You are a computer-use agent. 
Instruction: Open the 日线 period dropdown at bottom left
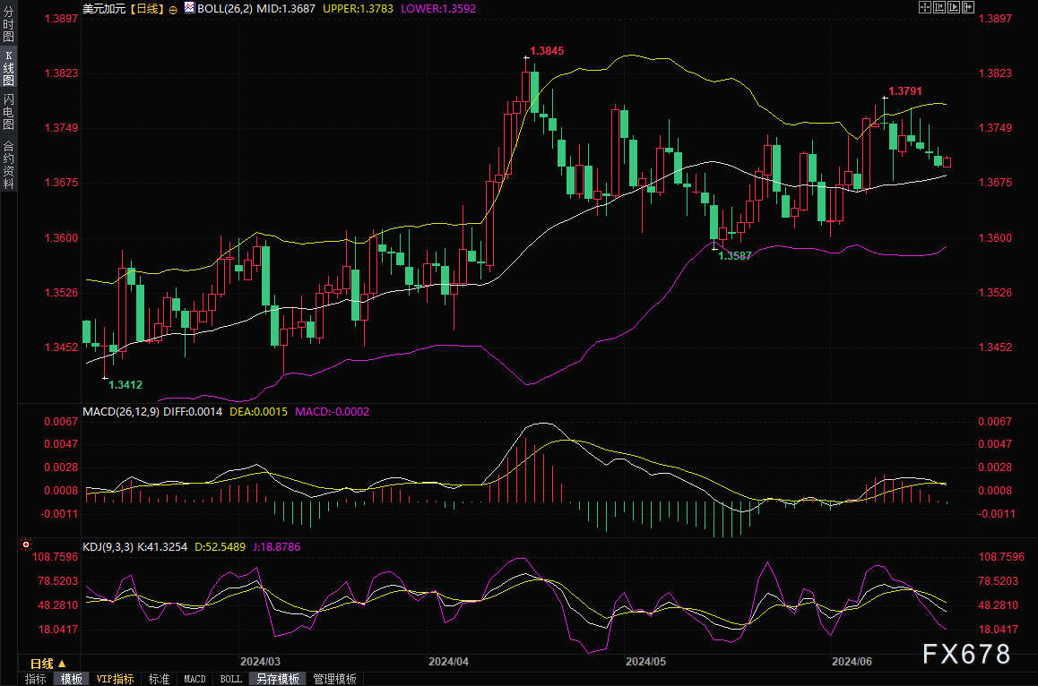point(41,663)
